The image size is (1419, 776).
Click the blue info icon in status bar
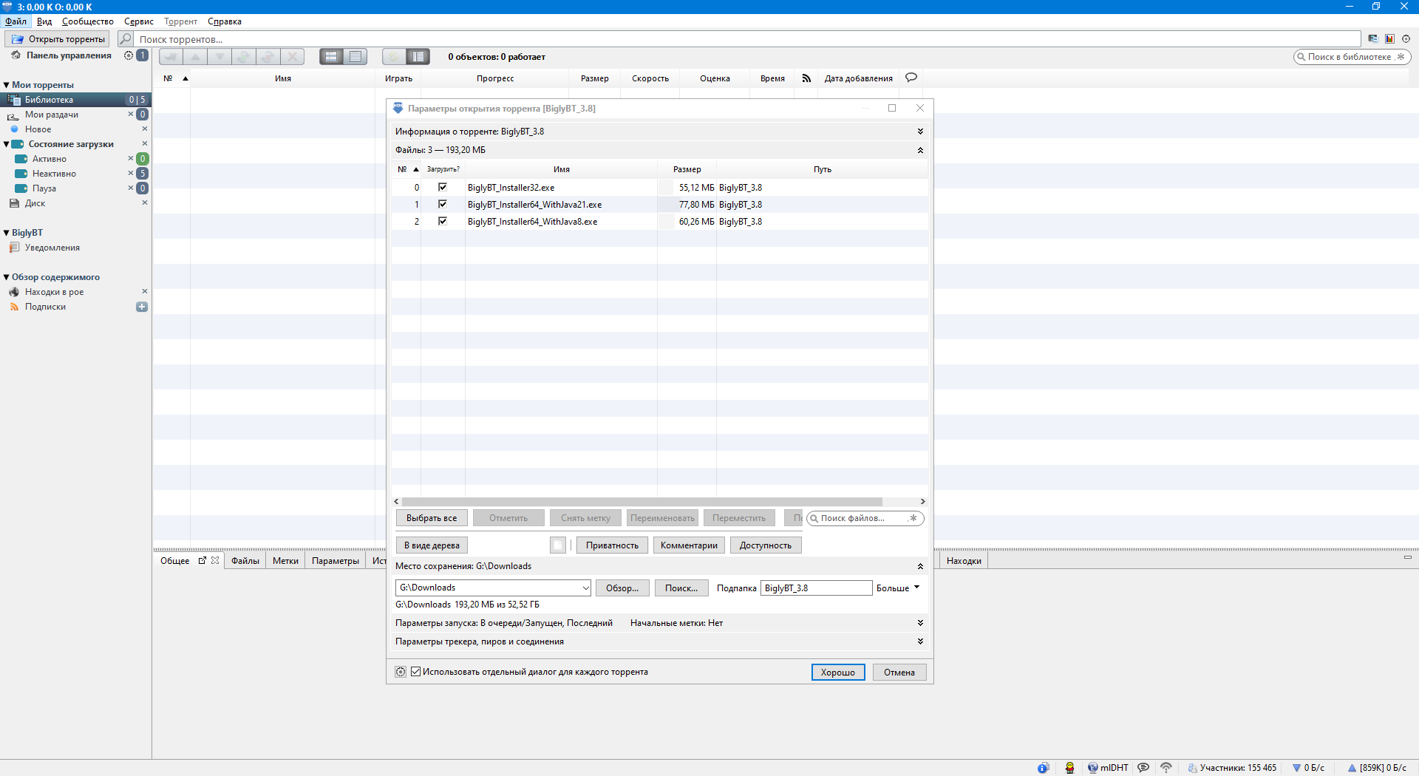coord(1043,768)
